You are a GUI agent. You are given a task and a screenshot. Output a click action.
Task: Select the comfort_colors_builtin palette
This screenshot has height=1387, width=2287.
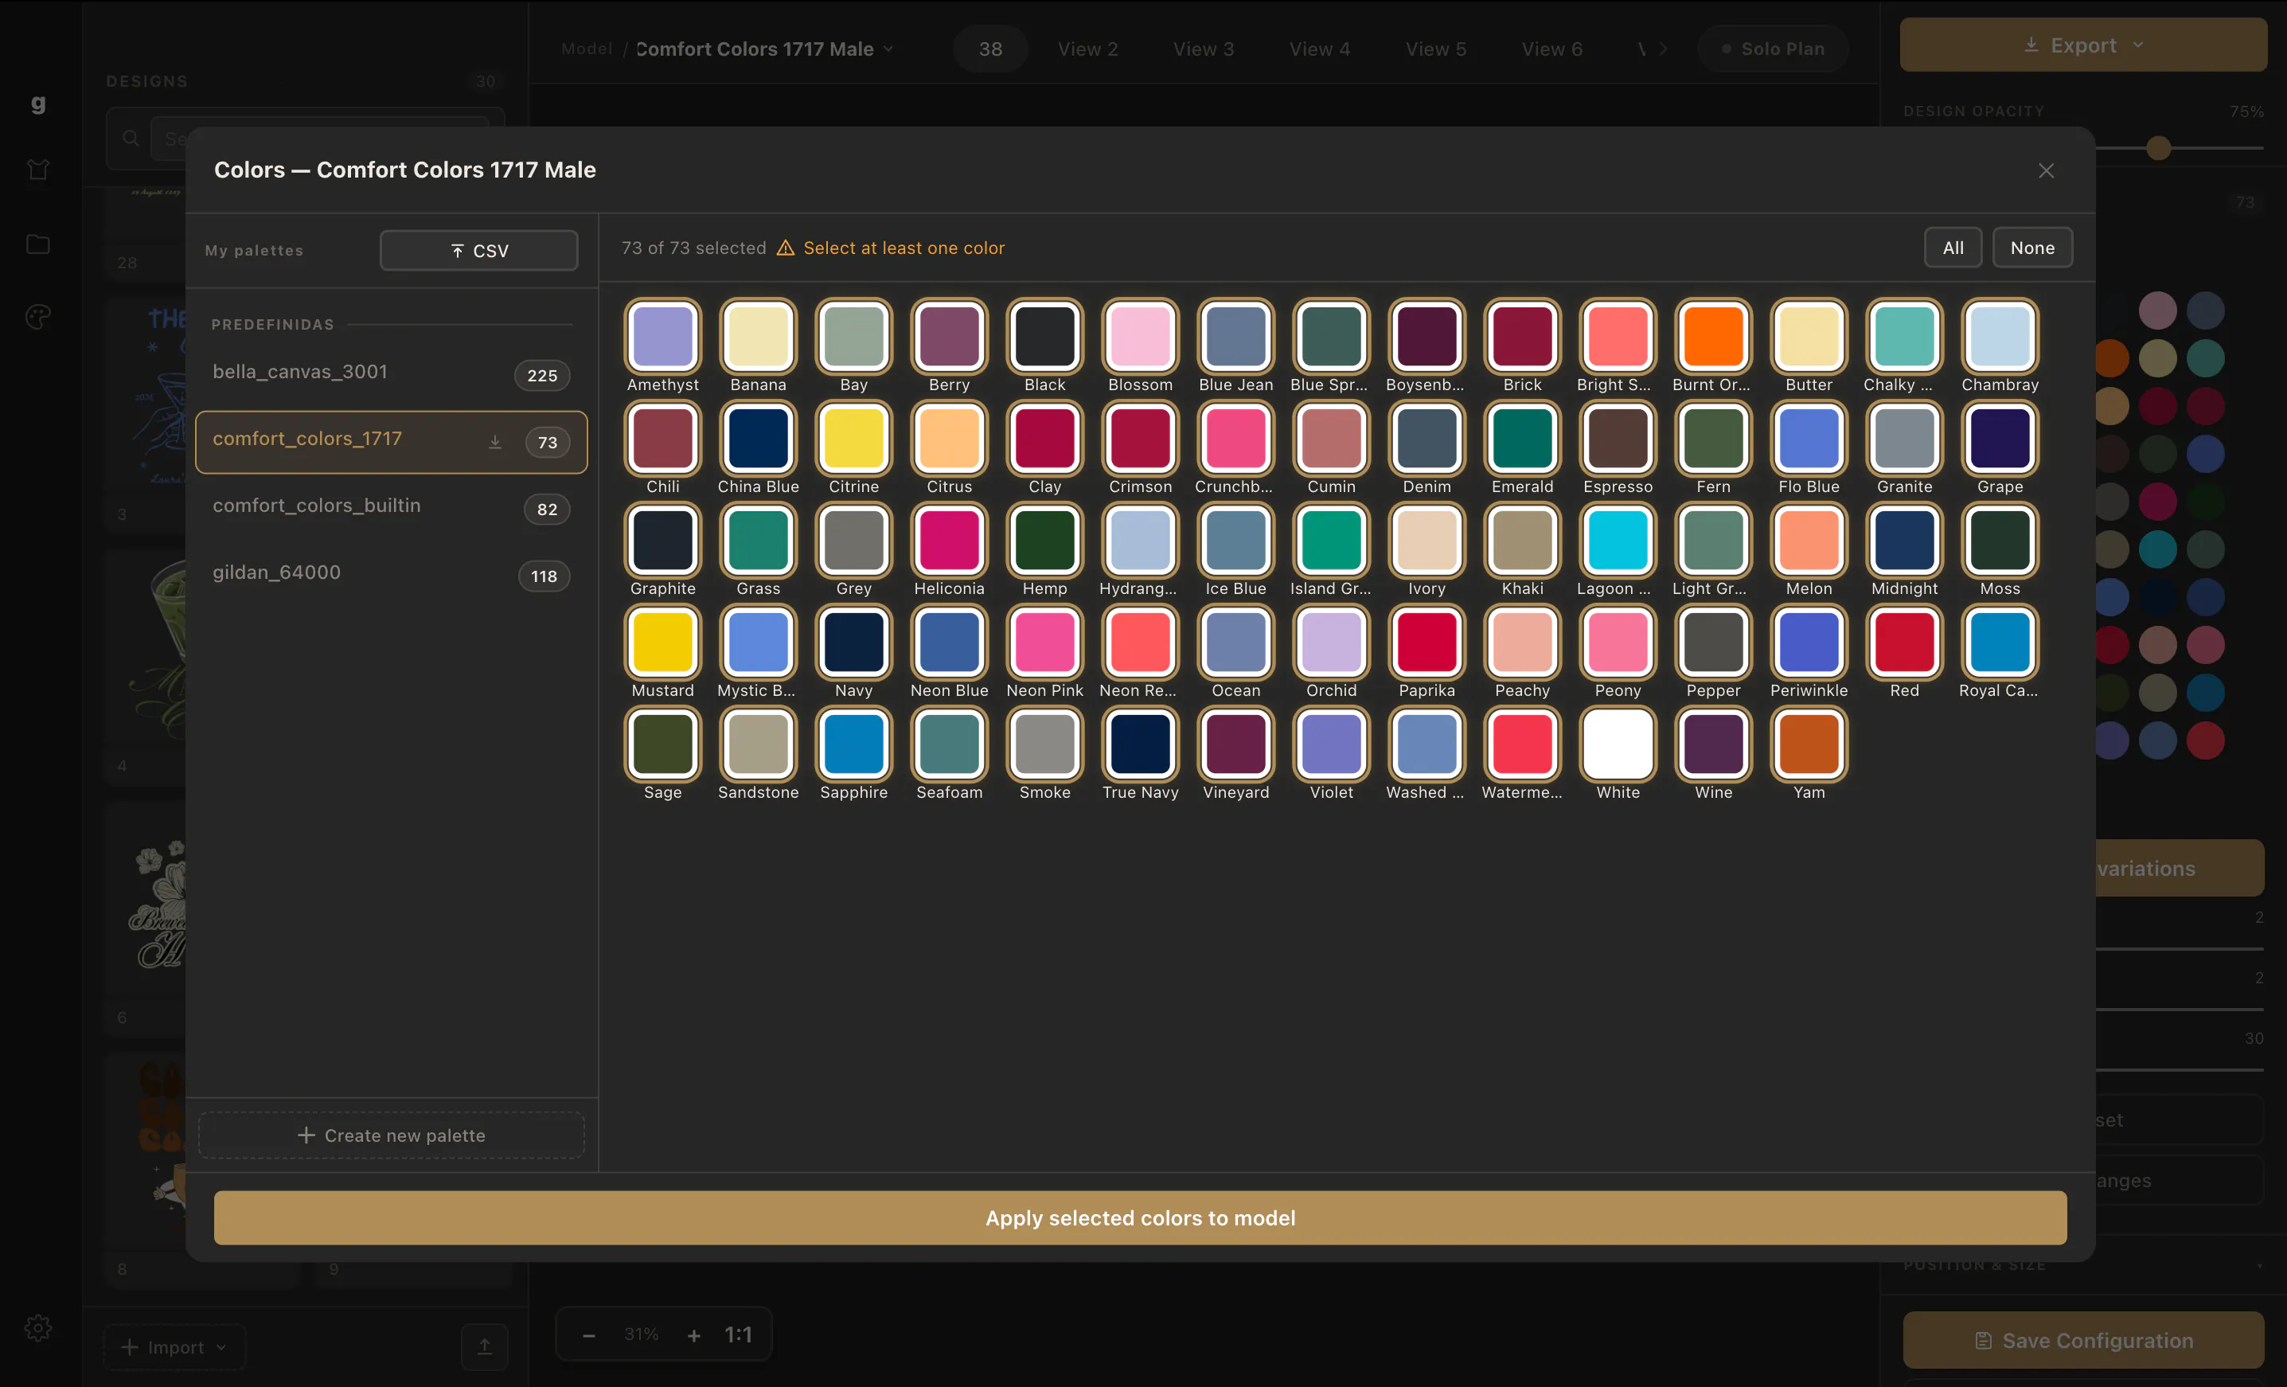click(x=391, y=507)
